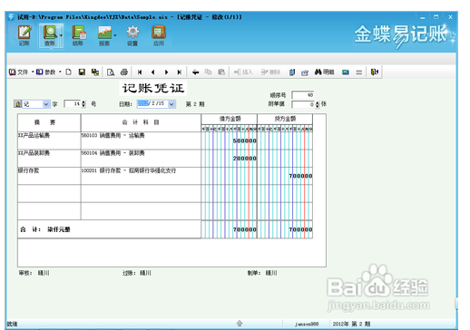Click the save-and-new icon next to floppy disk

(x=95, y=72)
